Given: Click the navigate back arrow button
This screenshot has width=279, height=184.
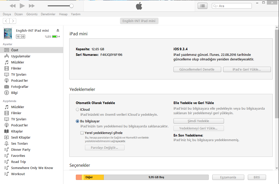Looking at the screenshot, I should coord(6,21).
